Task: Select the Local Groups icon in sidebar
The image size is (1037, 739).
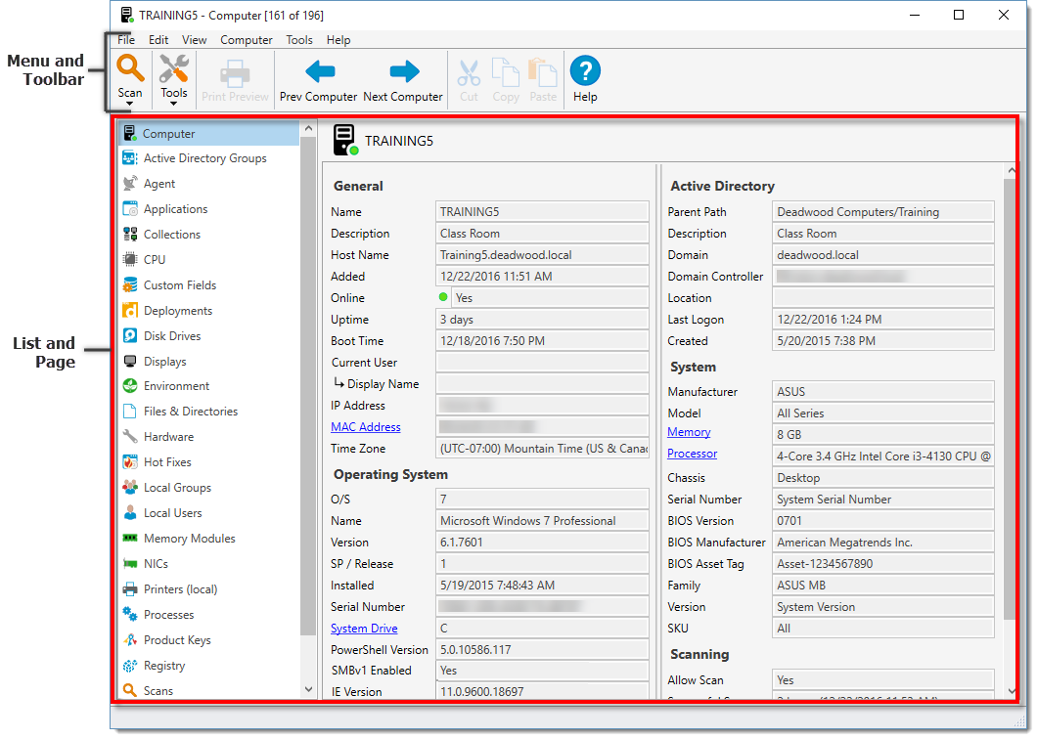Action: pyautogui.click(x=130, y=488)
